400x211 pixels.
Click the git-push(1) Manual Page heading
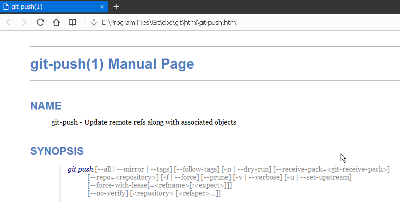click(x=112, y=64)
